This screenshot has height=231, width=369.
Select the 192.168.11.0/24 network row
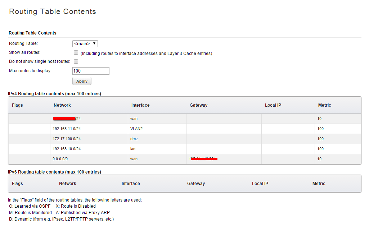tap(67, 129)
